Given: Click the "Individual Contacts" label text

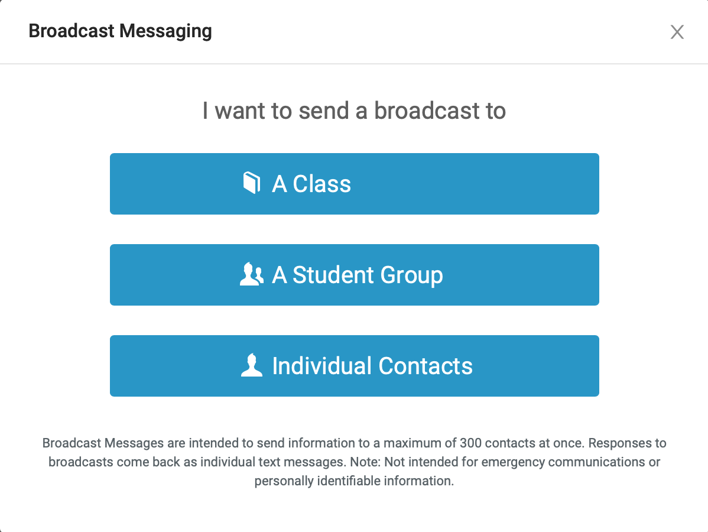Looking at the screenshot, I should (372, 366).
